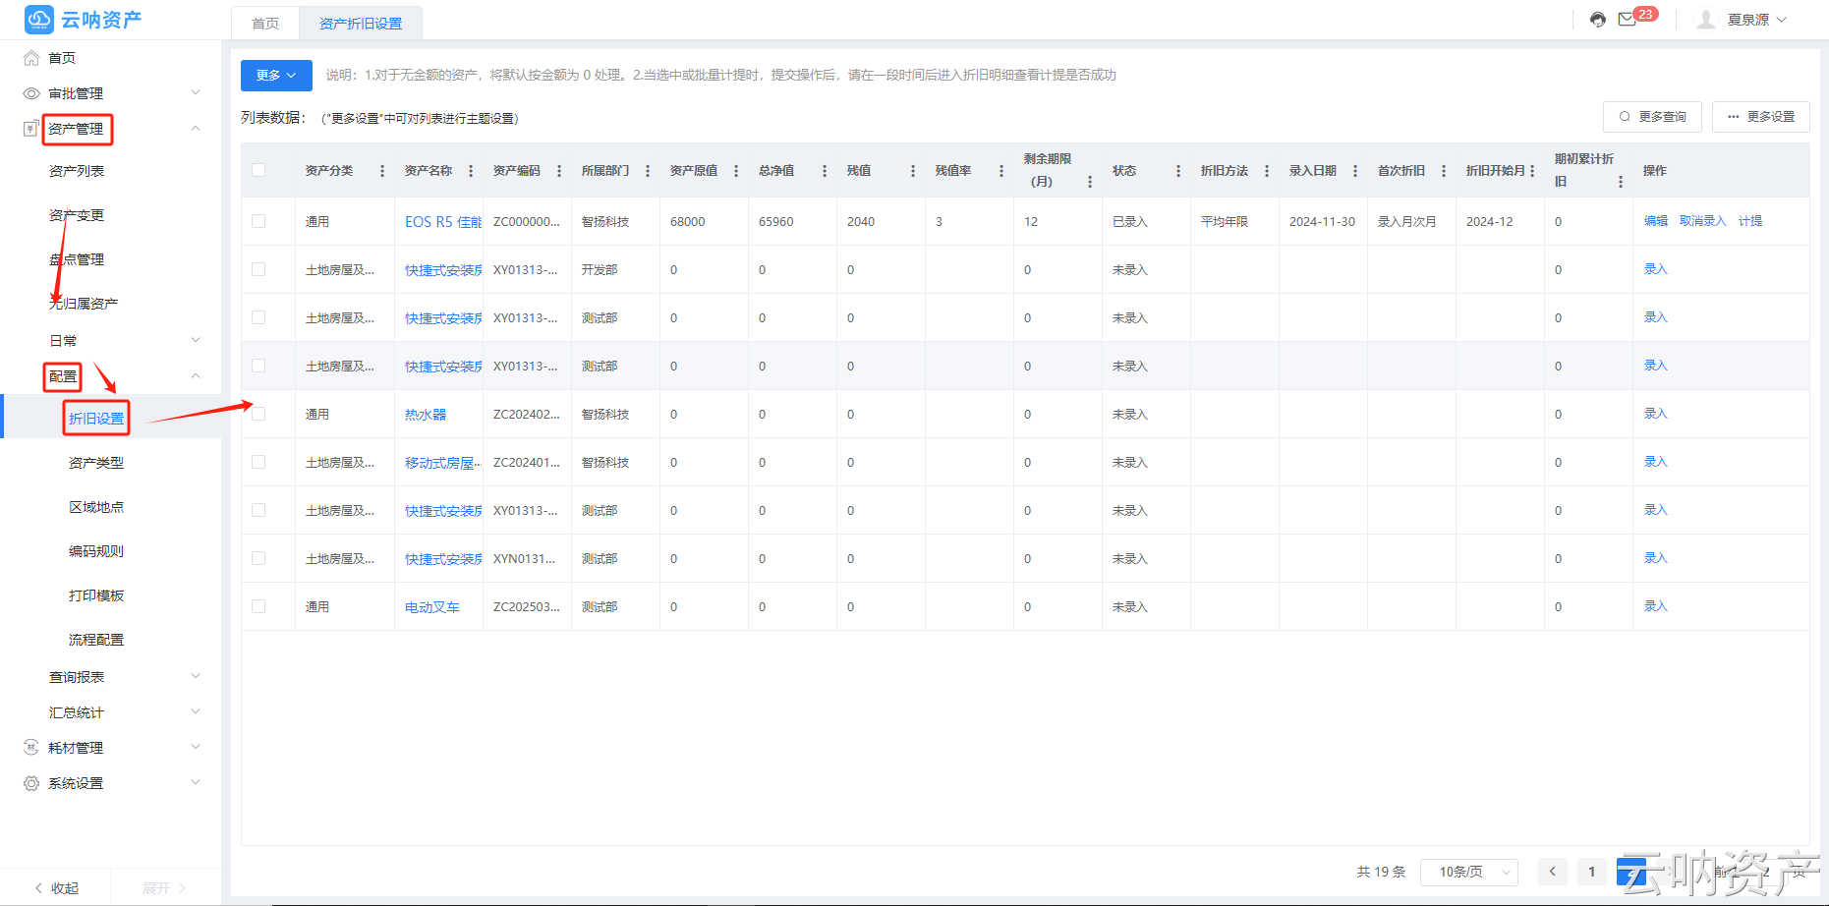Image resolution: width=1829 pixels, height=906 pixels.
Task: Open 打印模板 sidebar item
Action: (96, 595)
